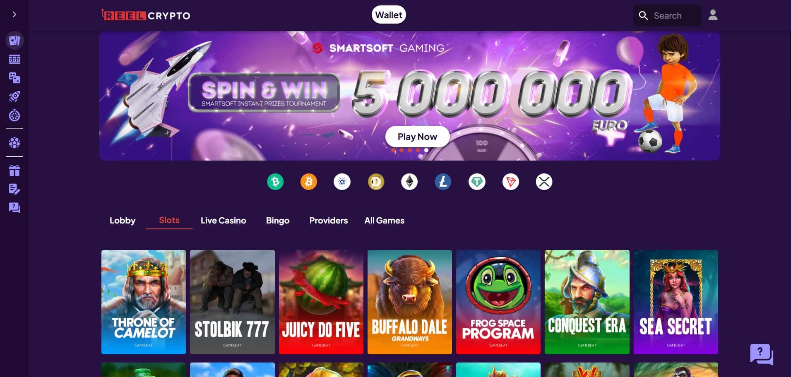Switch to the Live Casino tab
Image resolution: width=791 pixels, height=377 pixels.
[x=224, y=221]
